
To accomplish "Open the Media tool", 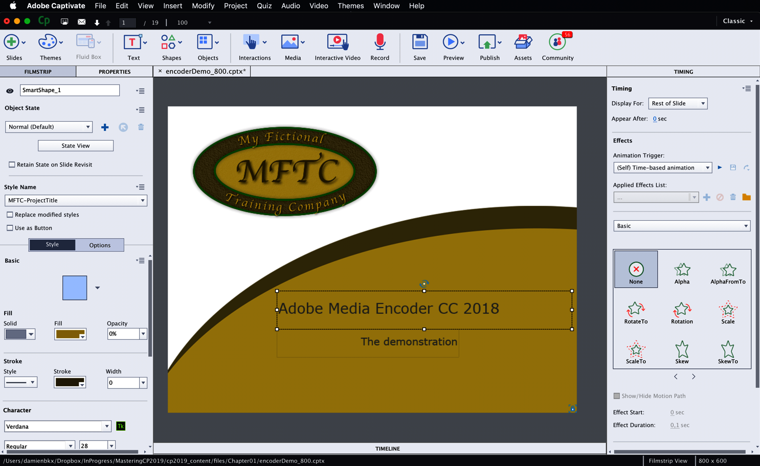I will point(293,47).
